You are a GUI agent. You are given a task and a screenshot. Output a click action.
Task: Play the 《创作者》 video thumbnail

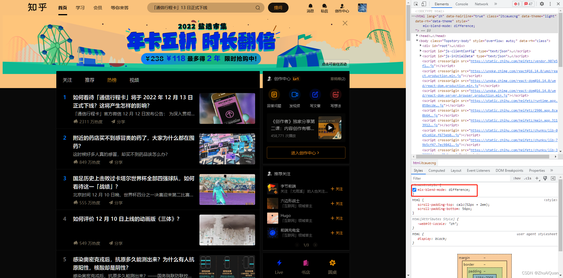[330, 128]
